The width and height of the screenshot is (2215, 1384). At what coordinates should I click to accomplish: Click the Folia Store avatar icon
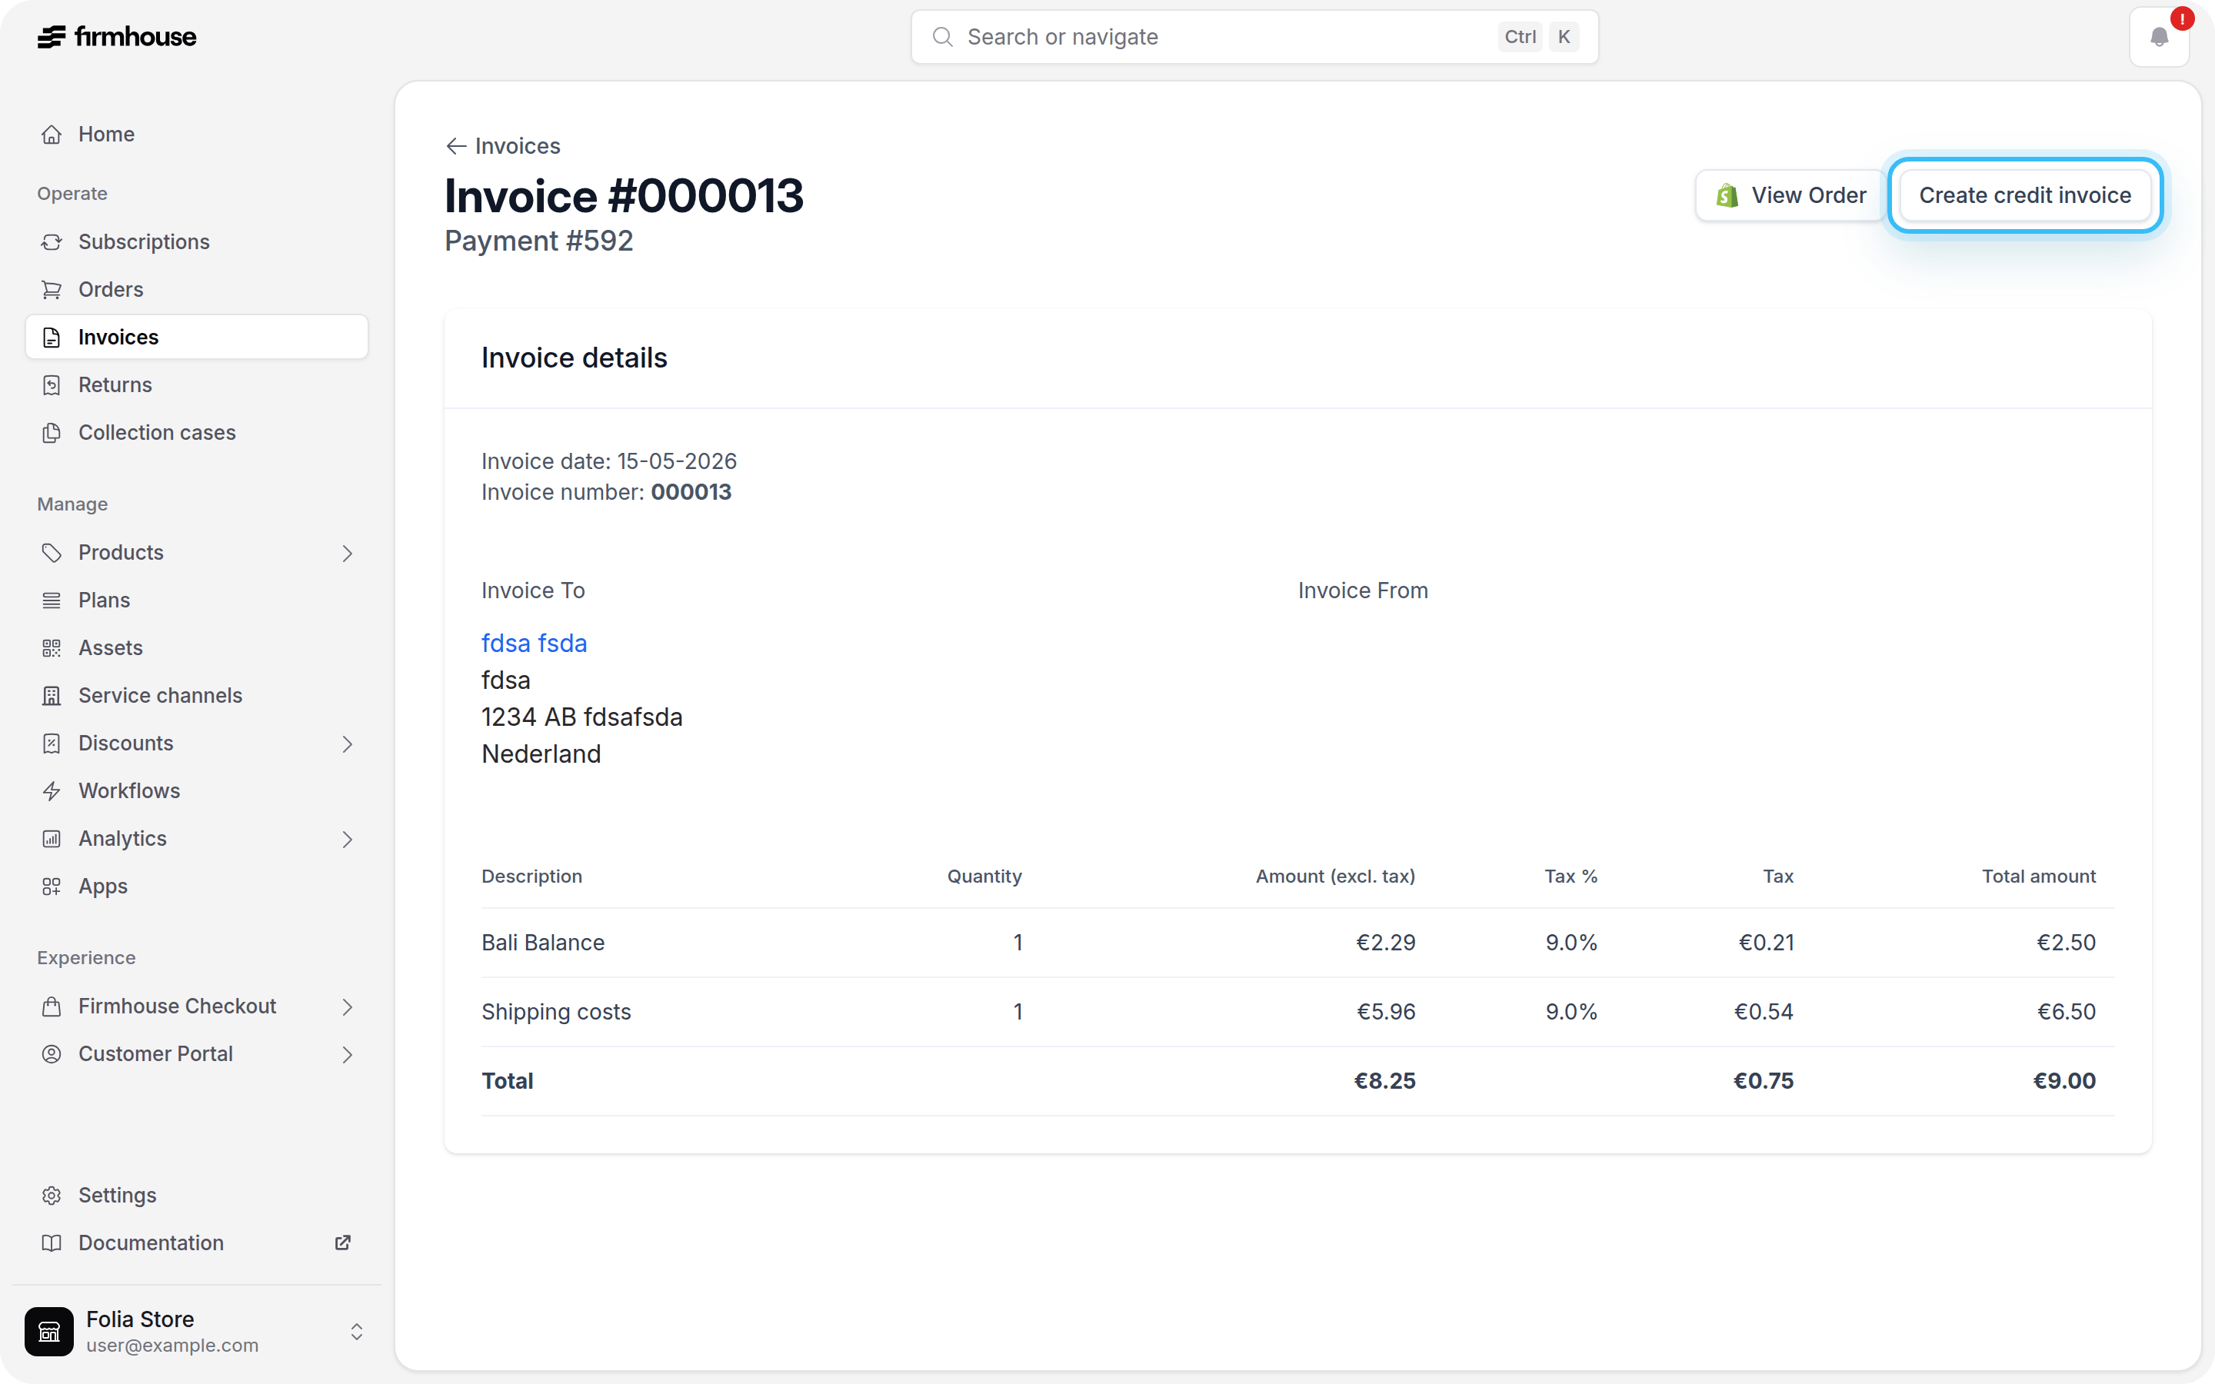point(49,1331)
